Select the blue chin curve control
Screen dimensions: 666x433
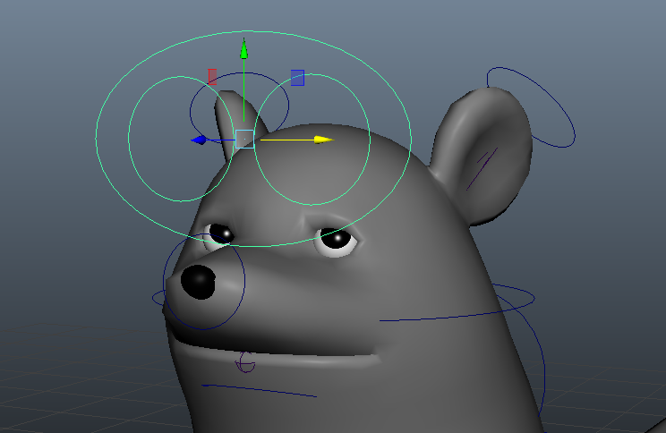(x=260, y=389)
